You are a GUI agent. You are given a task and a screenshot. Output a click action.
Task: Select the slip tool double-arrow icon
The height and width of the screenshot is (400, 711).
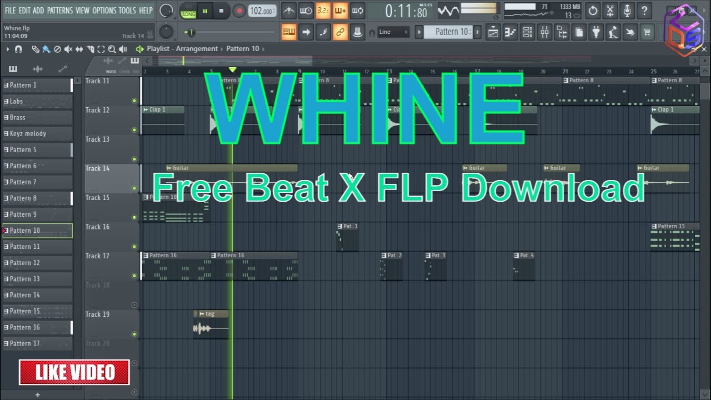point(79,49)
